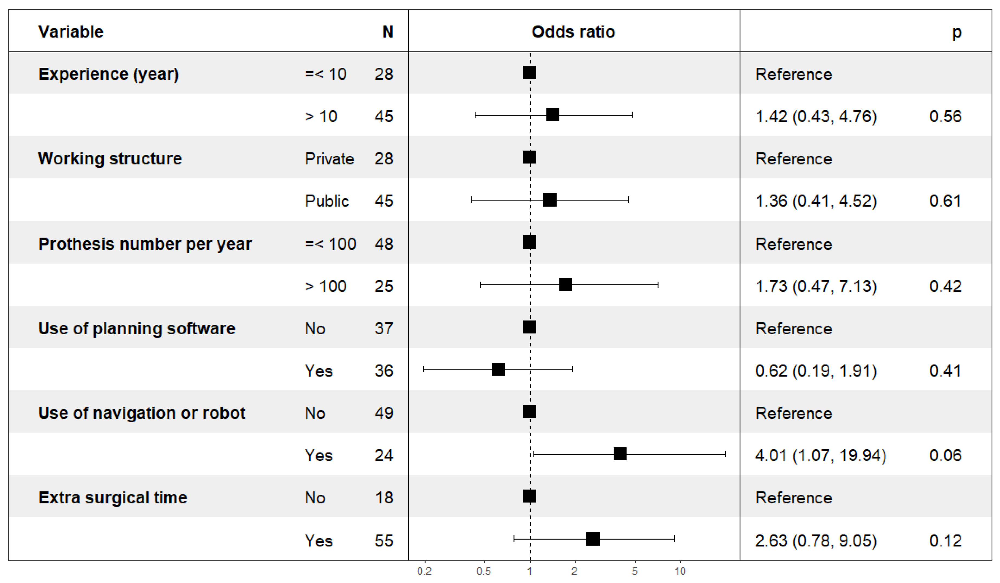Click the p value 0.06
This screenshot has height=583, width=1000.
click(x=945, y=455)
